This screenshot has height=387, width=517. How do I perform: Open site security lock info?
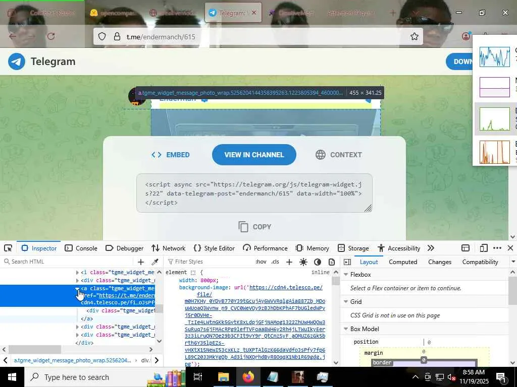pyautogui.click(x=117, y=36)
